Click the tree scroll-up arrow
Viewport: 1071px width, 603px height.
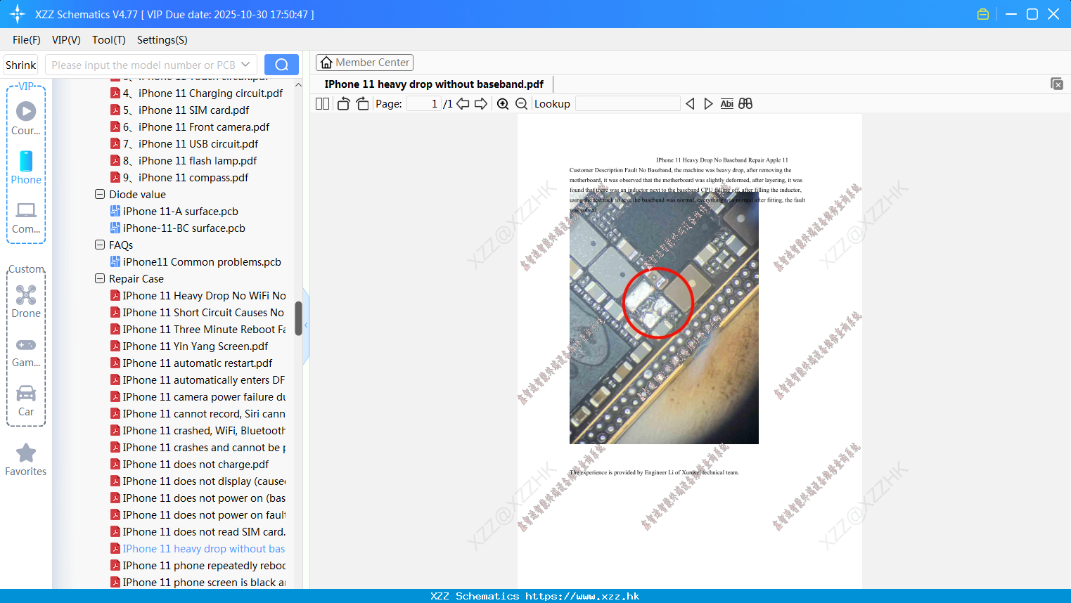pos(298,85)
